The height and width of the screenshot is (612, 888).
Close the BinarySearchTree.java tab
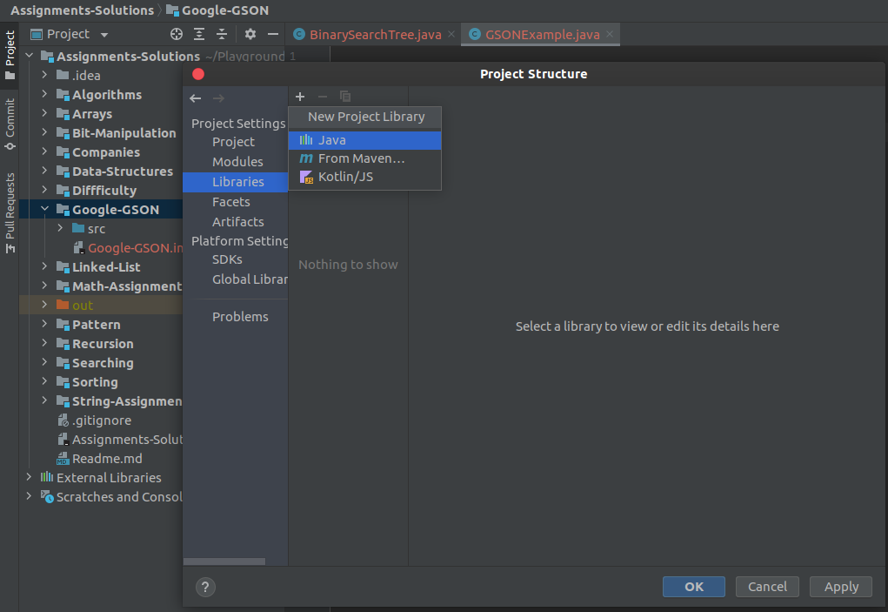pyautogui.click(x=451, y=34)
